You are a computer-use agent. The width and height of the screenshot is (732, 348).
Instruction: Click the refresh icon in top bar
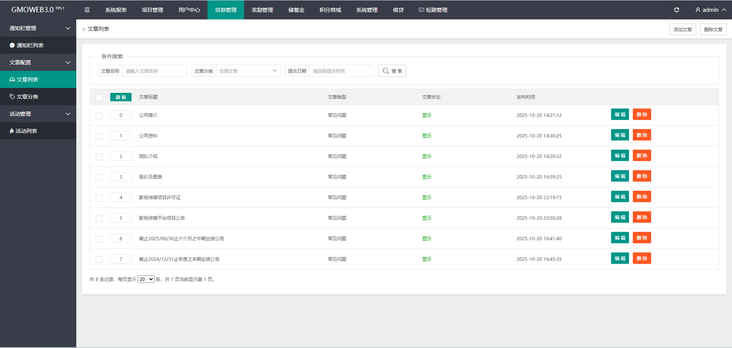pyautogui.click(x=676, y=10)
